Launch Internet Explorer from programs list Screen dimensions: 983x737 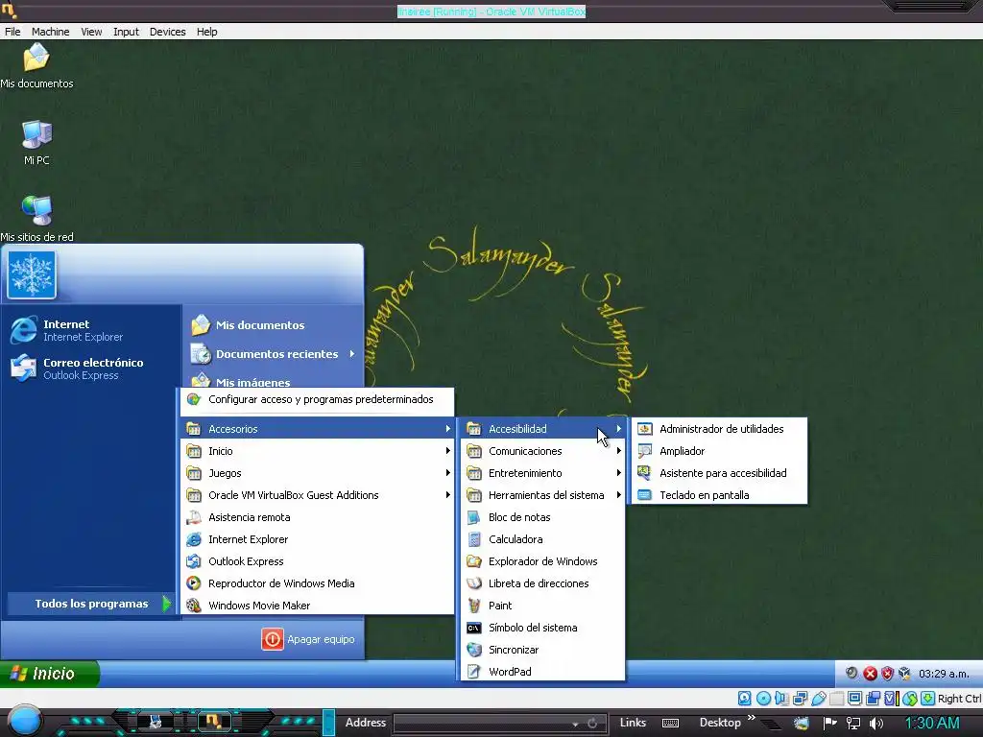coord(317,539)
